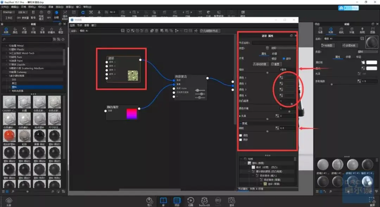This screenshot has height=207, width=380.
Task: Toggle the performance mode toolbar icon
Action: click(x=41, y=12)
